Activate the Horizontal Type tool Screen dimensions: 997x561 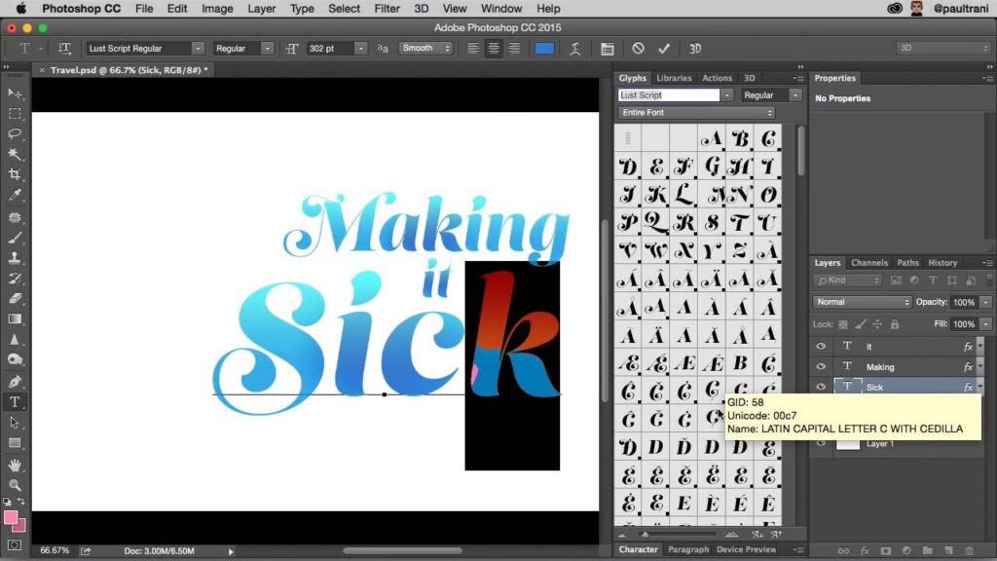pyautogui.click(x=16, y=402)
